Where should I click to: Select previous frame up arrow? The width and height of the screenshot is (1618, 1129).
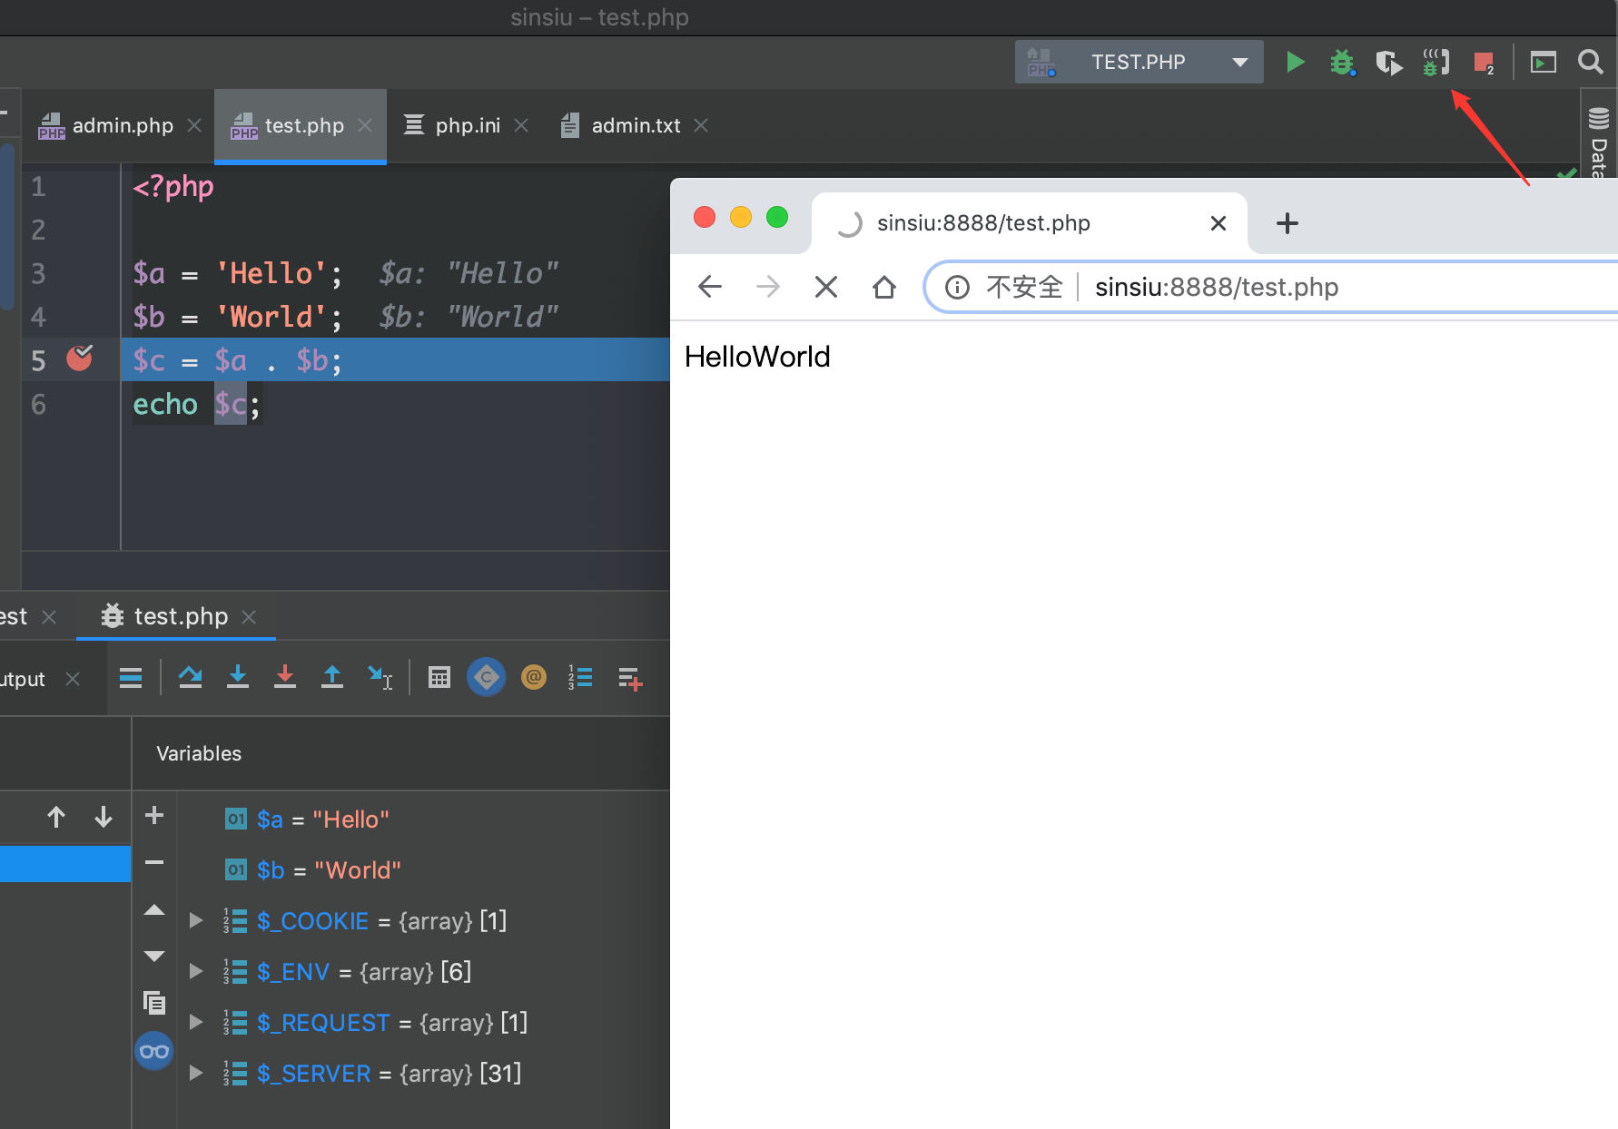click(x=56, y=817)
